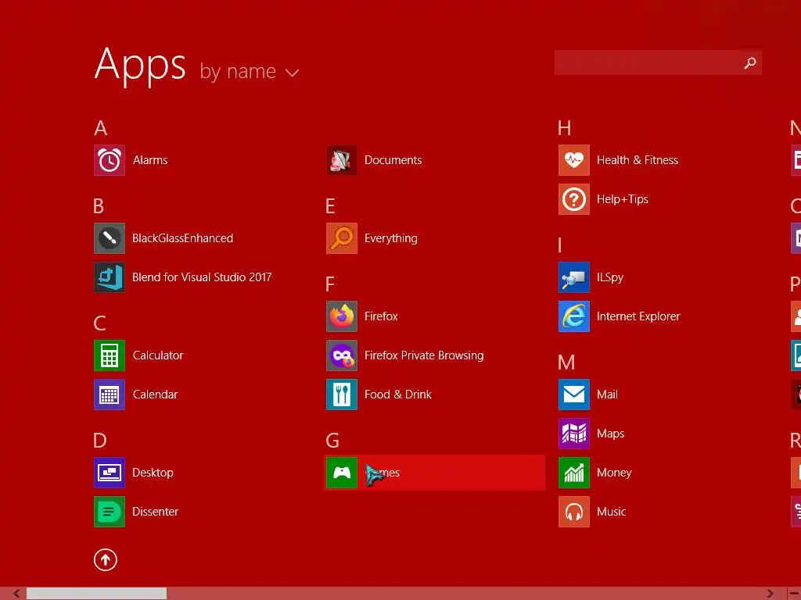Open the Desktop tile icon
The width and height of the screenshot is (801, 600).
[x=110, y=473]
